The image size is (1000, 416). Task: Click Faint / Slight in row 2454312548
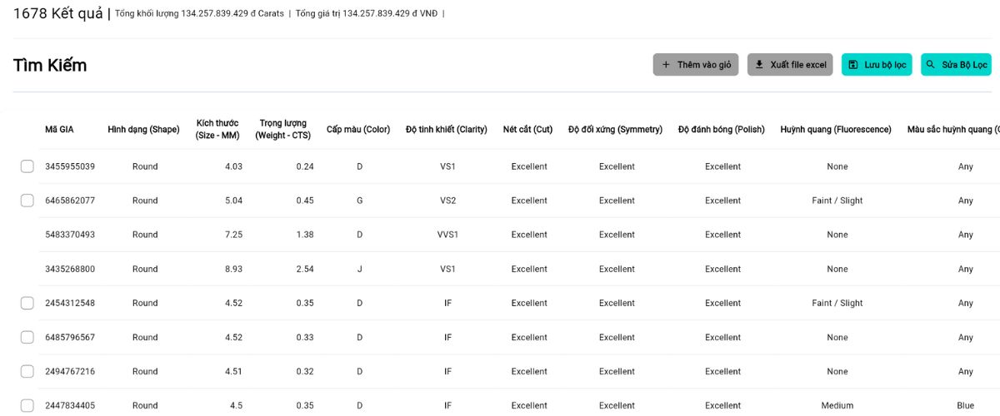click(x=837, y=303)
